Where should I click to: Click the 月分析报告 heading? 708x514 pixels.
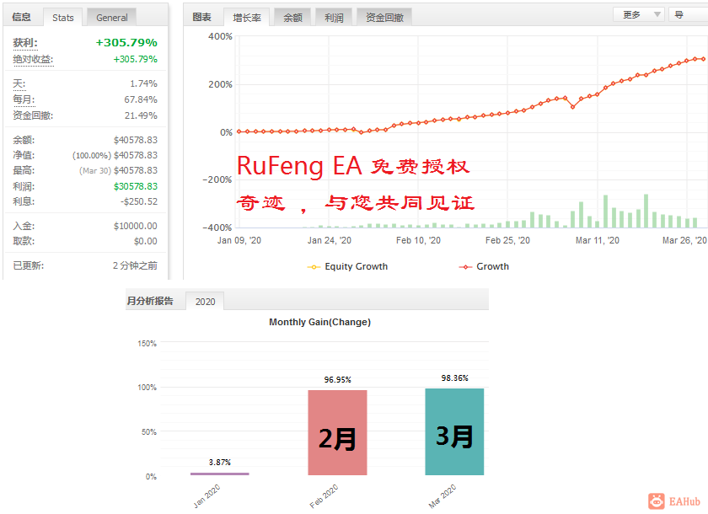150,301
